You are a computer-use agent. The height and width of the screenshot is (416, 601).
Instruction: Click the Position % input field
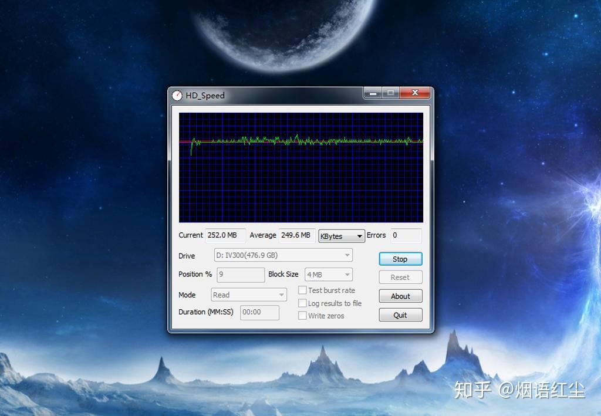coord(241,275)
